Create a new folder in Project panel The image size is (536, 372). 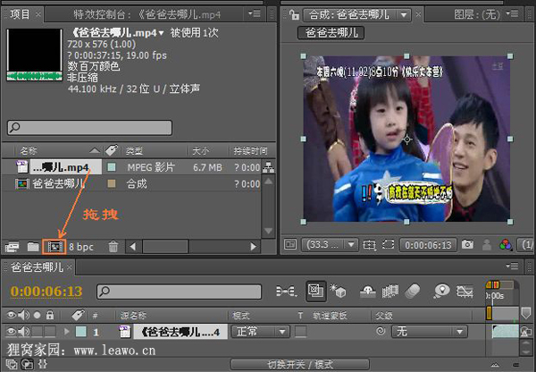(x=33, y=247)
